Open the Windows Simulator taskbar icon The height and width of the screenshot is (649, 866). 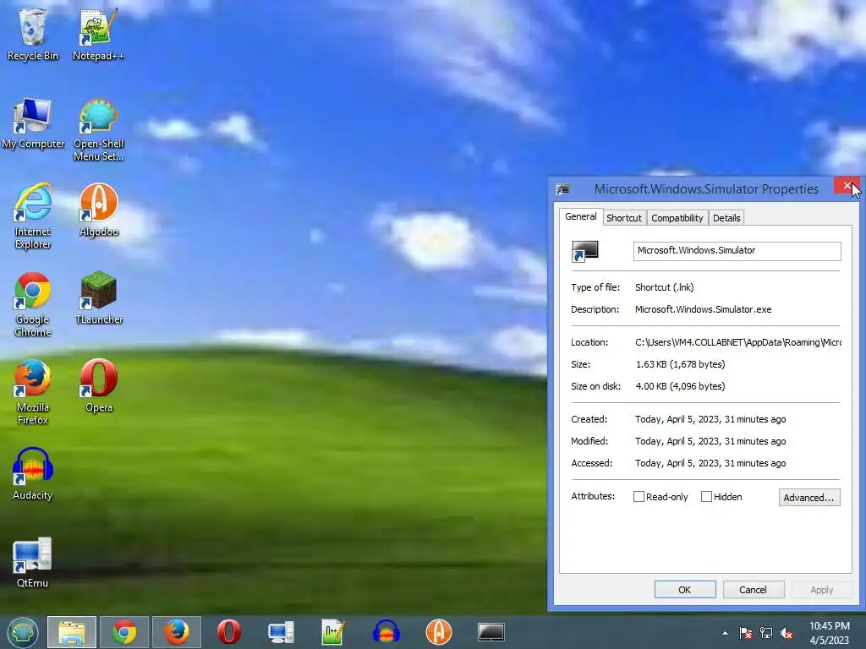coord(491,632)
